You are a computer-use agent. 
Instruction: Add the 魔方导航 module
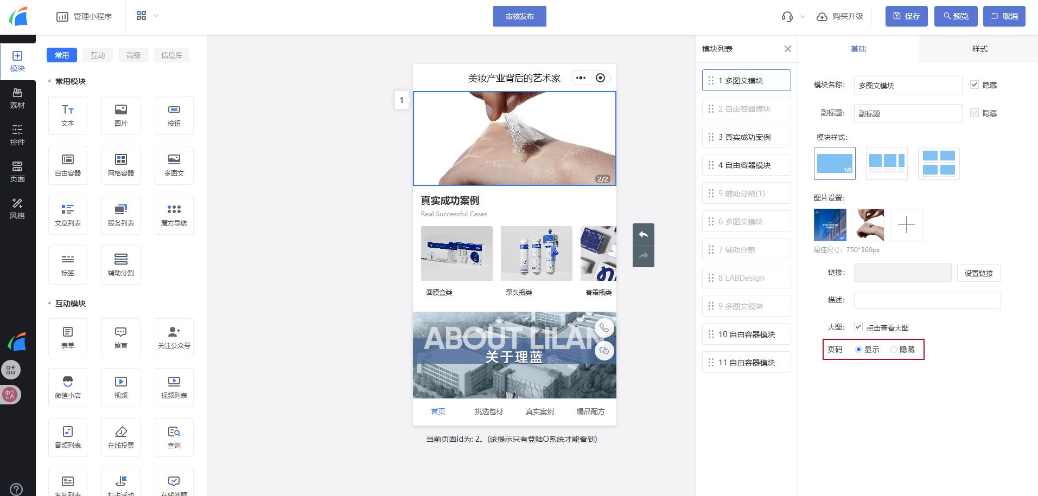[x=174, y=215]
